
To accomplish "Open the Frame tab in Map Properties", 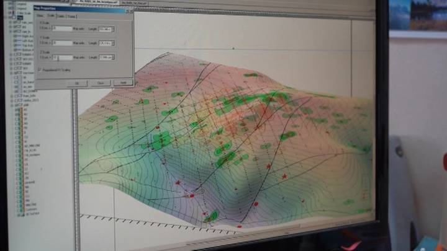I will [x=71, y=17].
